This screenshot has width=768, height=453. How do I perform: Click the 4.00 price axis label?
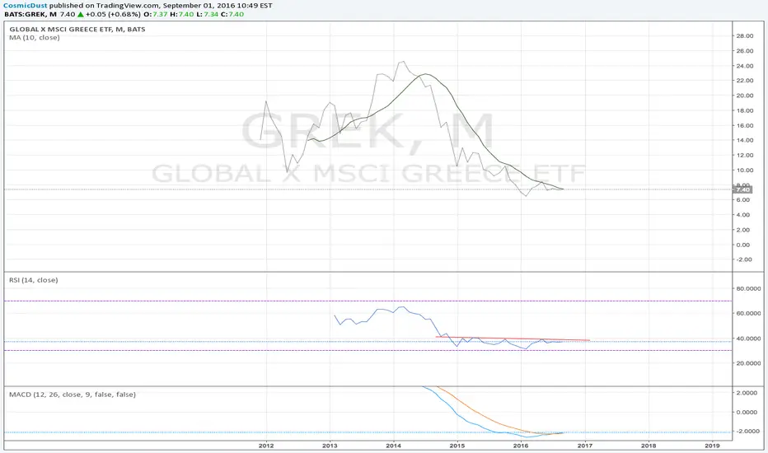coord(743,215)
